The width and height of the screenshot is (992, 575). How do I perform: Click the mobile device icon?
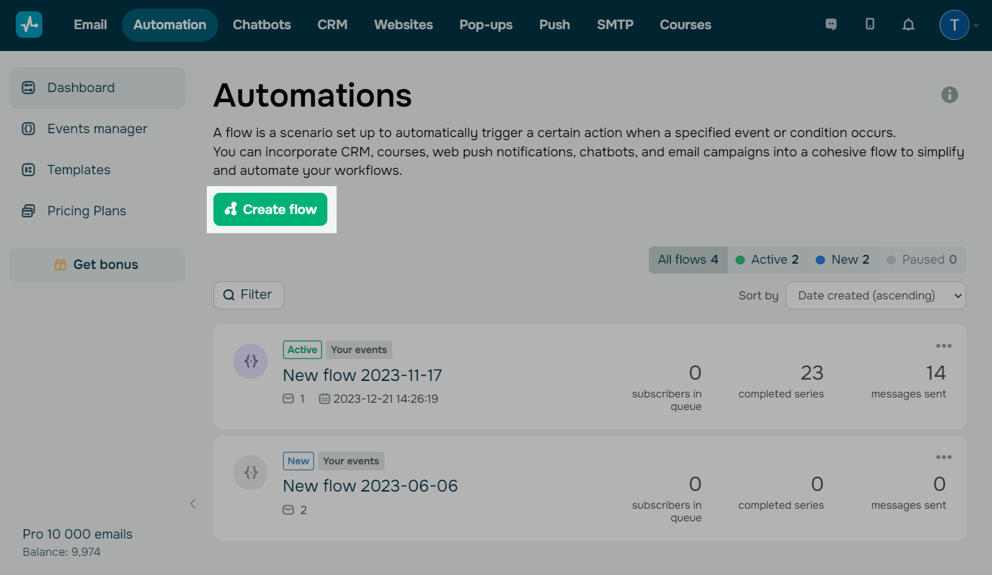tap(870, 25)
